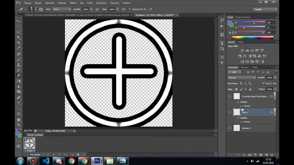Select the Hand tool
The image size is (294, 165).
coord(18,119)
